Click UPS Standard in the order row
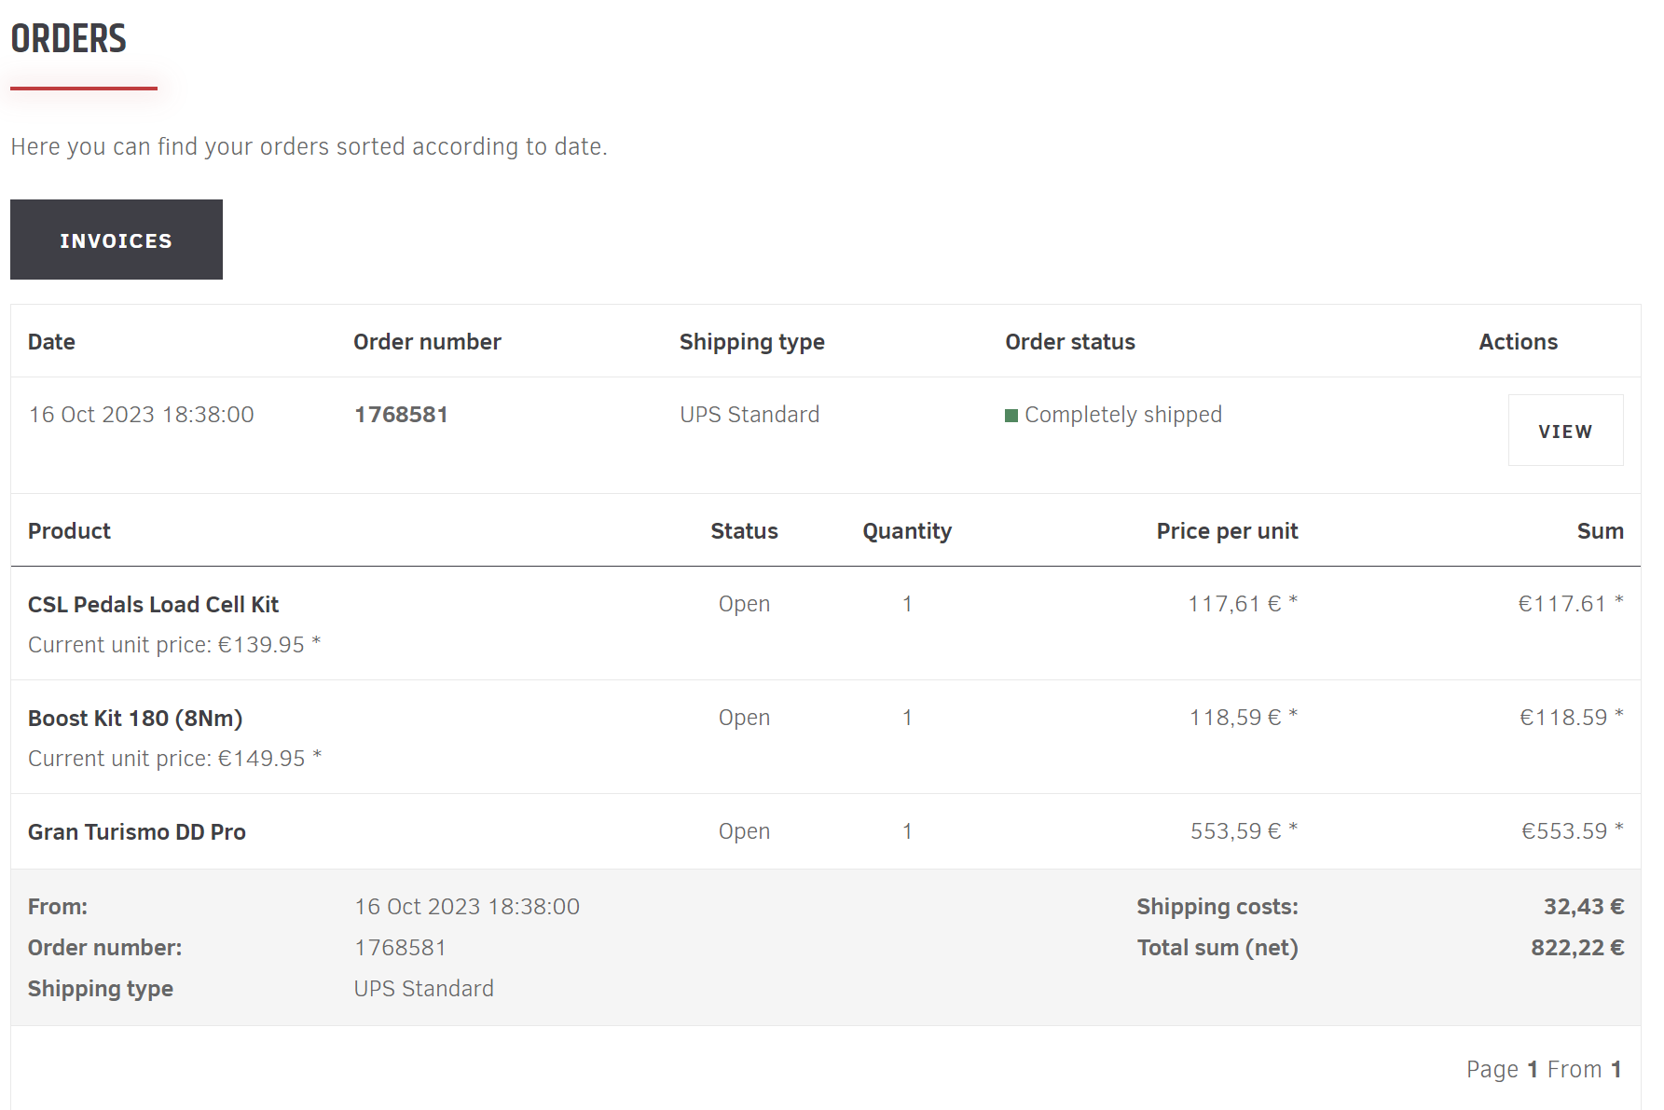The image size is (1664, 1110). (749, 415)
